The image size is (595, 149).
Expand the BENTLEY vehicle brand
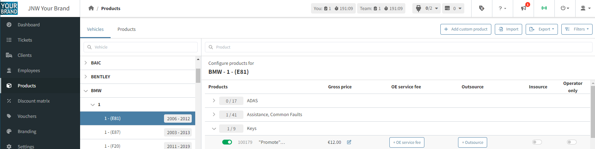coord(86,77)
